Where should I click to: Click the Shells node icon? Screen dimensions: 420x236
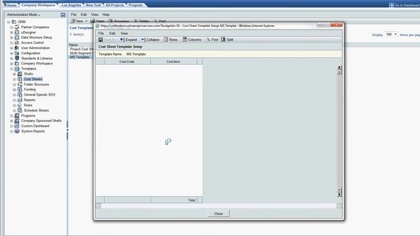pos(20,74)
